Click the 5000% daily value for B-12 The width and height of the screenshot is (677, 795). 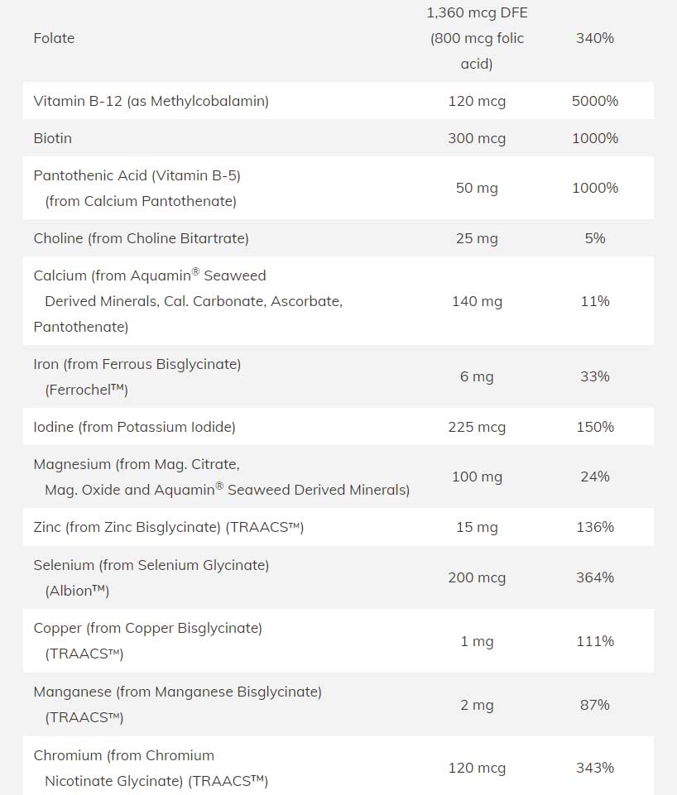point(595,101)
